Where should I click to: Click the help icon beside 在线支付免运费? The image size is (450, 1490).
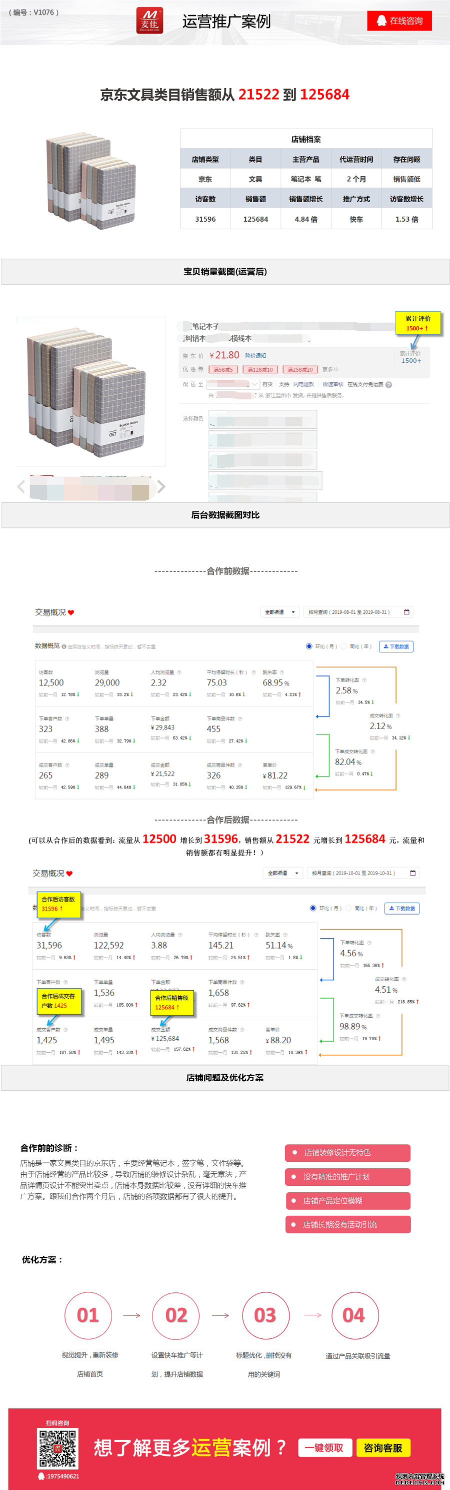tap(389, 385)
